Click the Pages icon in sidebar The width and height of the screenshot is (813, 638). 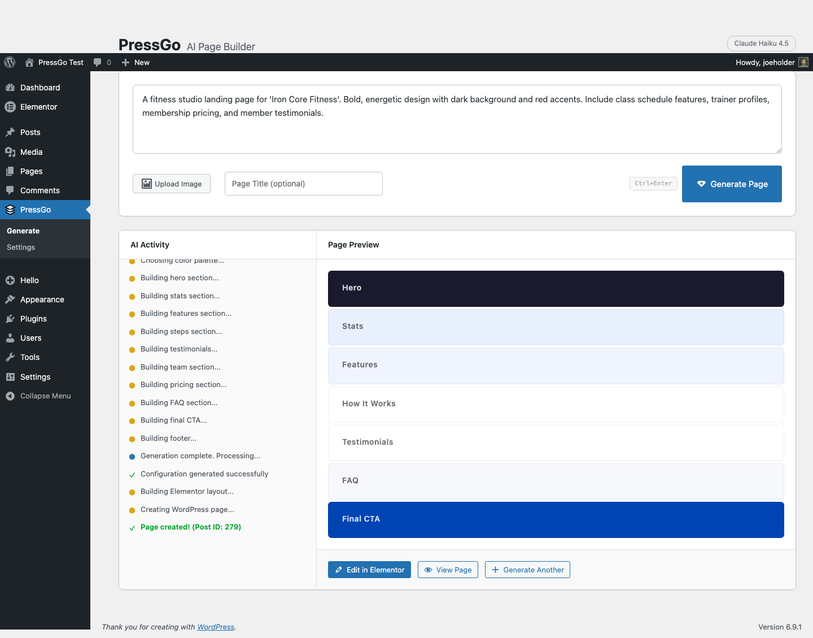click(10, 171)
